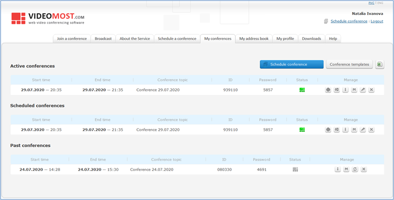The width and height of the screenshot is (394, 200).
Task: Click the green status icon under Scheduled conferences
Action: point(302,130)
